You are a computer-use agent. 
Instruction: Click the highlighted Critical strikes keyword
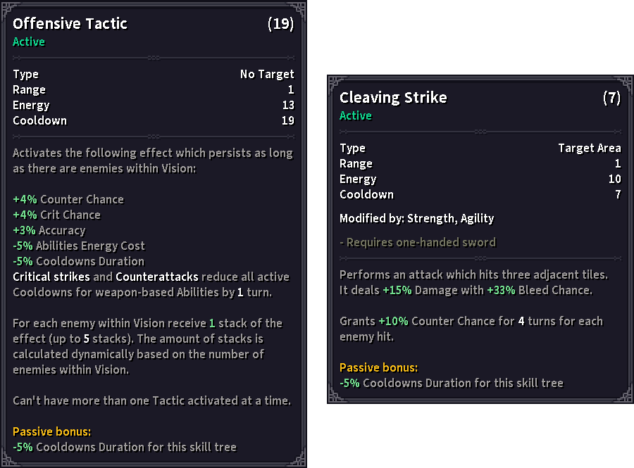pyautogui.click(x=51, y=277)
